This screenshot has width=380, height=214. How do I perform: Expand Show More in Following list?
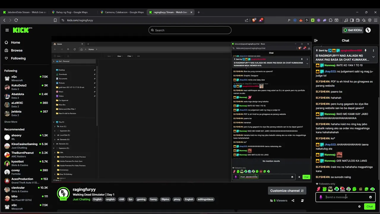point(11,122)
